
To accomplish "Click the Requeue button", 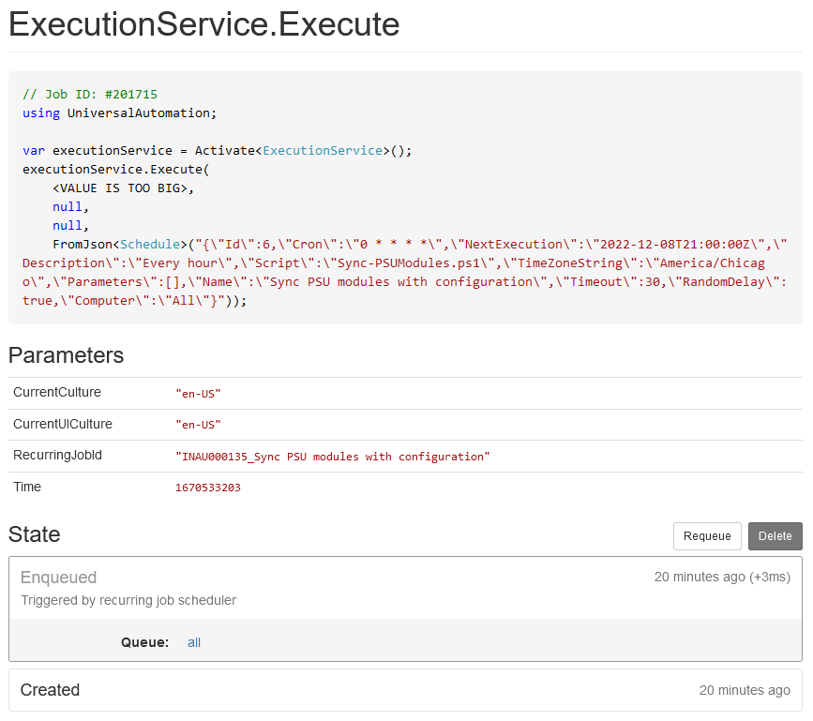I will tap(707, 535).
